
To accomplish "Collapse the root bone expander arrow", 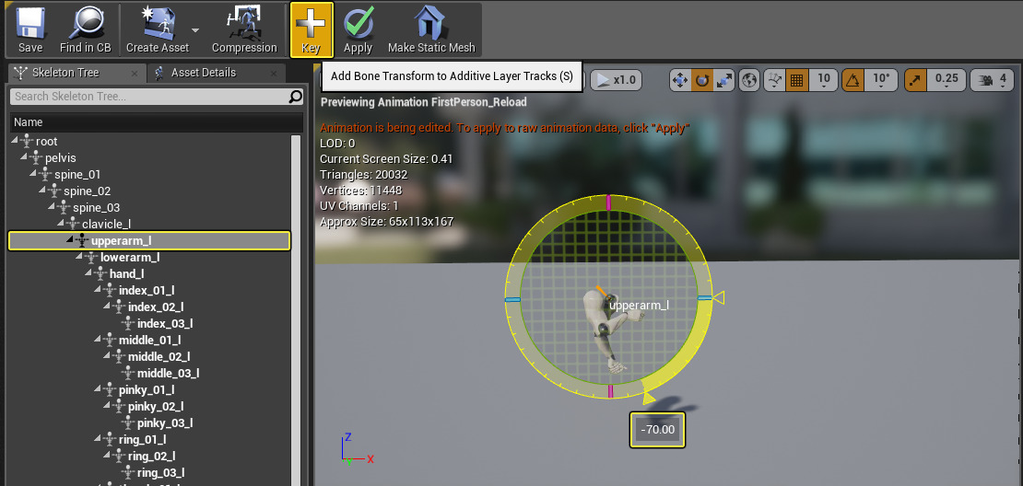I will tap(15, 142).
